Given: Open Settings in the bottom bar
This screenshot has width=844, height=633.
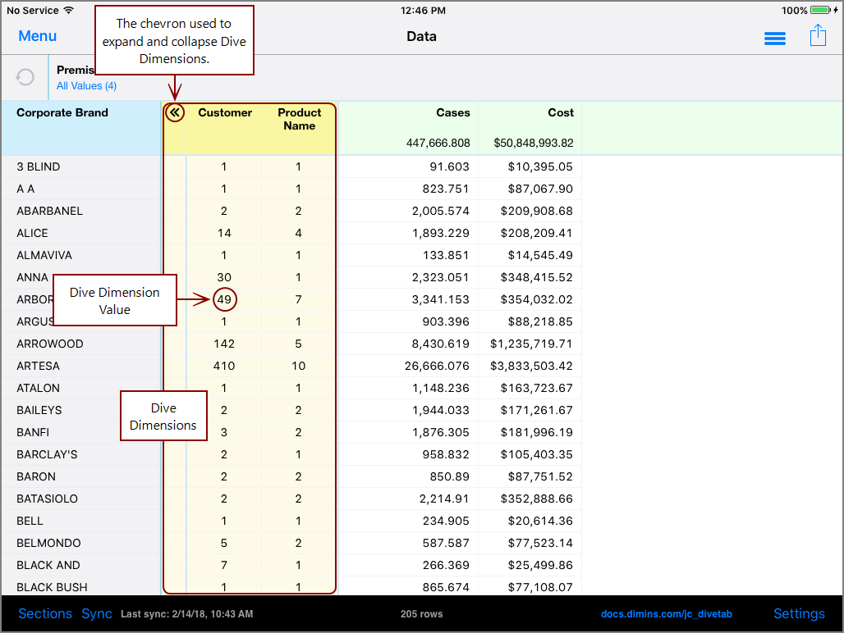Looking at the screenshot, I should point(798,613).
